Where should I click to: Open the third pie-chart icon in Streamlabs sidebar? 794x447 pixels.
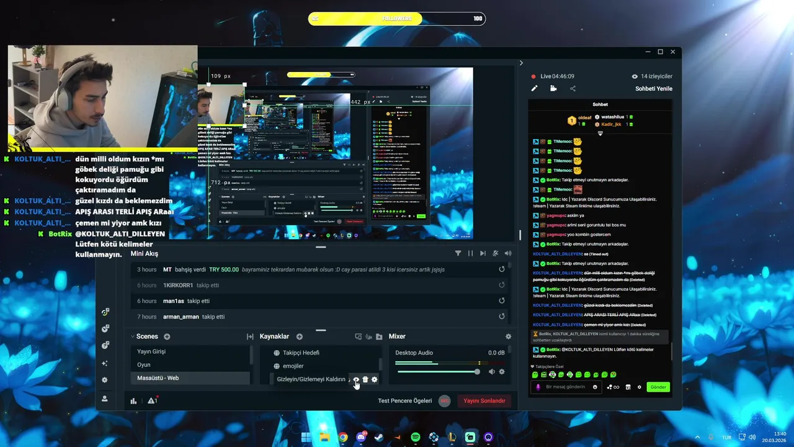point(105,345)
